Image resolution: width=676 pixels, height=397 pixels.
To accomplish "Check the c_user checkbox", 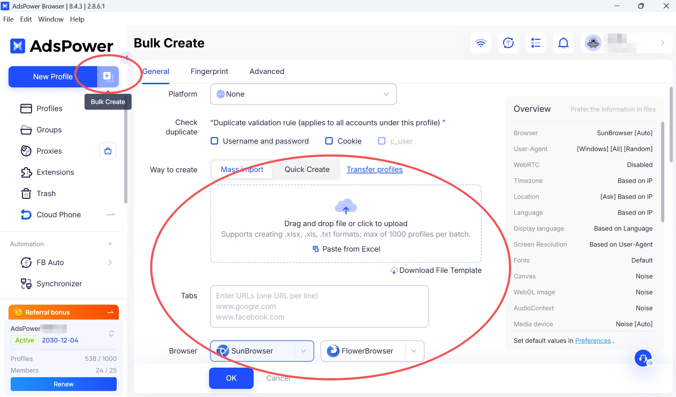I will click(x=382, y=141).
